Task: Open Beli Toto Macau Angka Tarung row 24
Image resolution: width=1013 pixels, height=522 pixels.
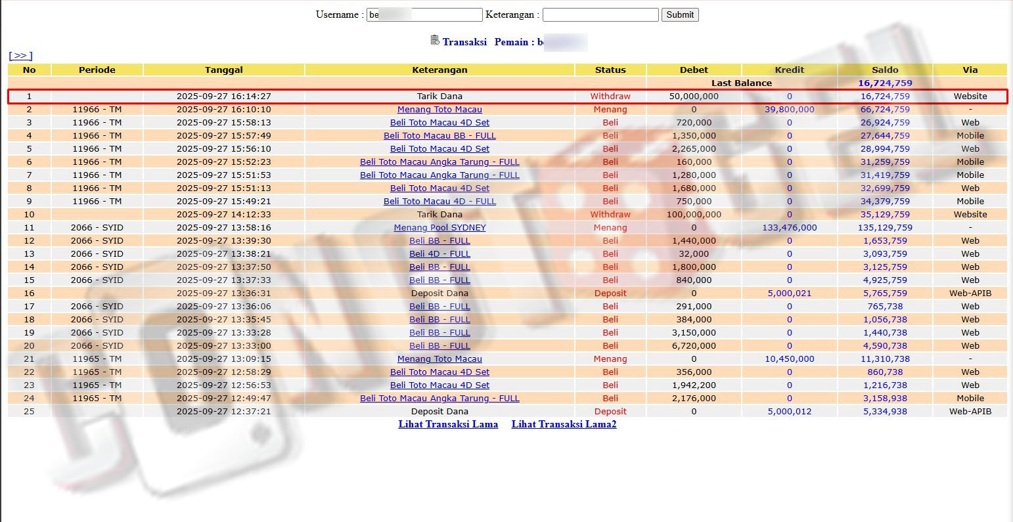Action: tap(439, 399)
